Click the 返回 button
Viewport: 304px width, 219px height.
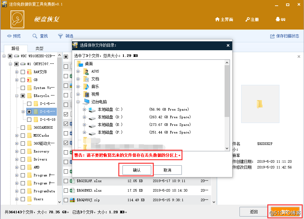254,212
